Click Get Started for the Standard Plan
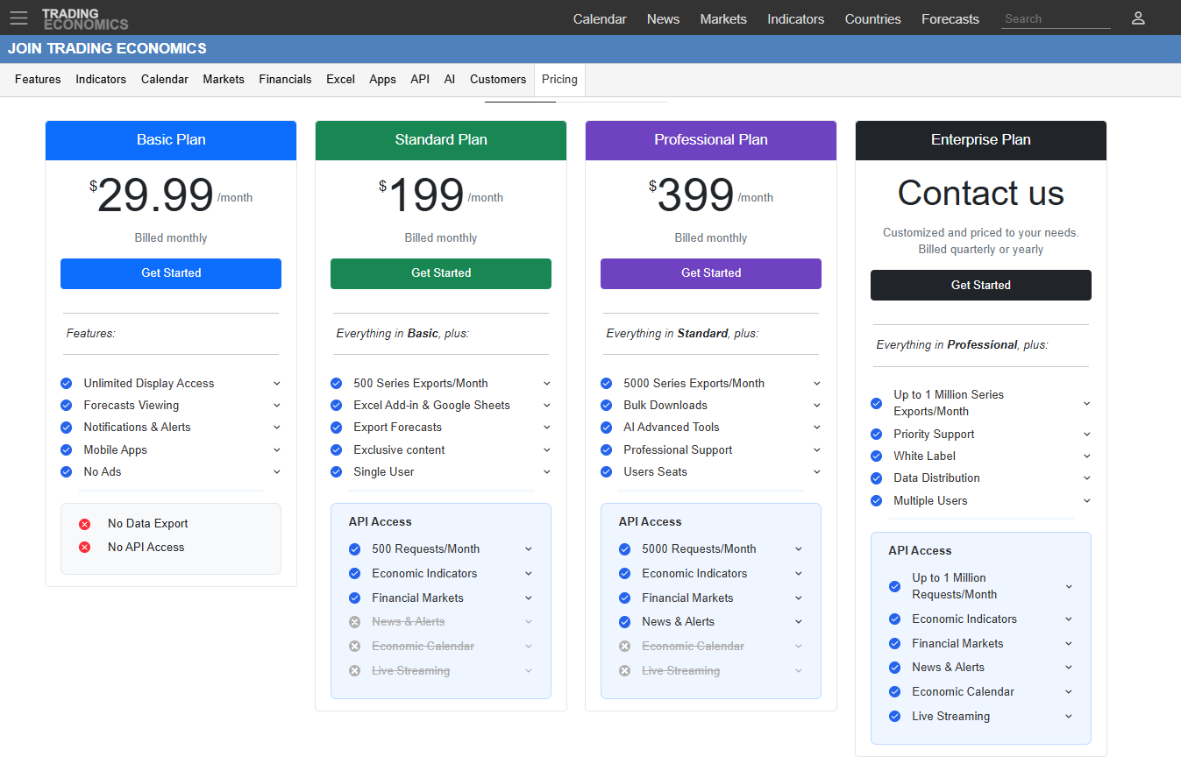1181x764 pixels. pyautogui.click(x=441, y=273)
